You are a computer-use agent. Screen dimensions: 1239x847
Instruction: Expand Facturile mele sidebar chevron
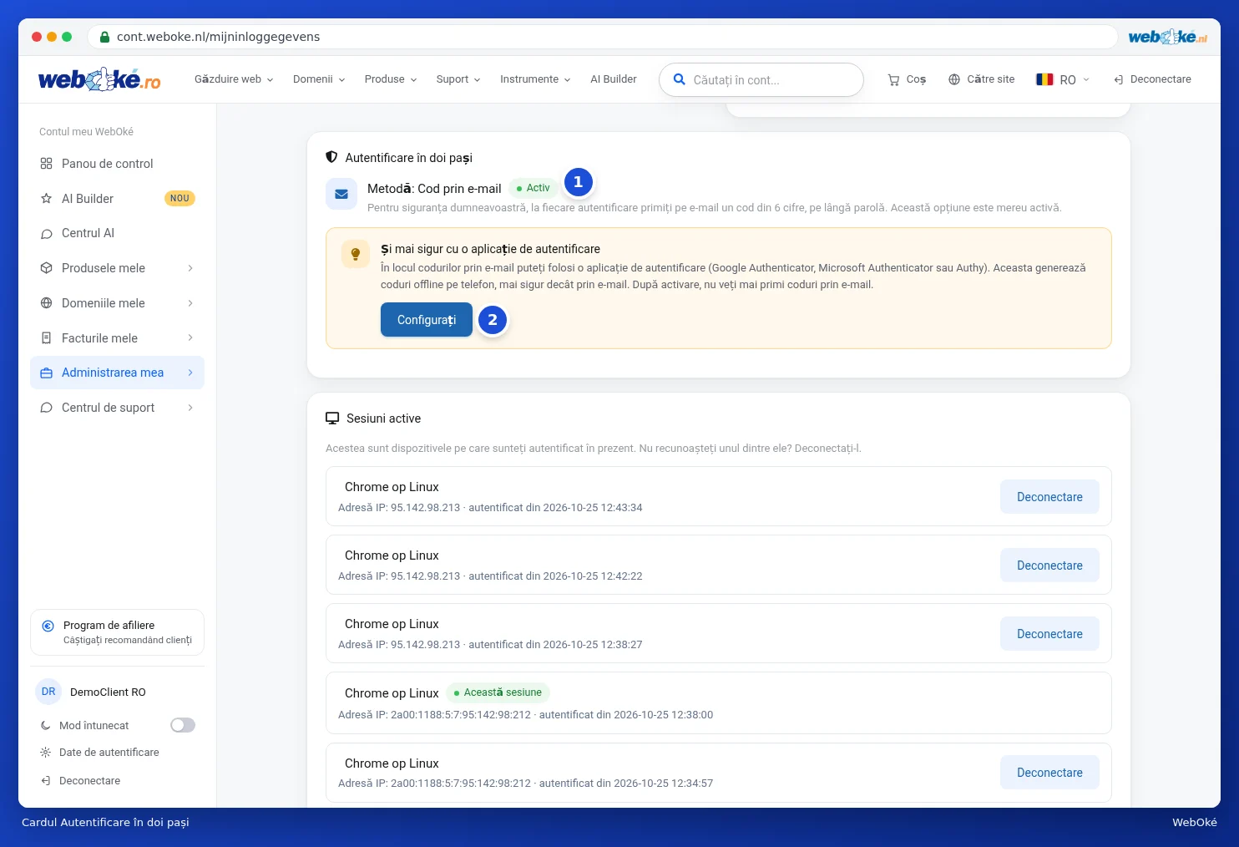(x=190, y=338)
